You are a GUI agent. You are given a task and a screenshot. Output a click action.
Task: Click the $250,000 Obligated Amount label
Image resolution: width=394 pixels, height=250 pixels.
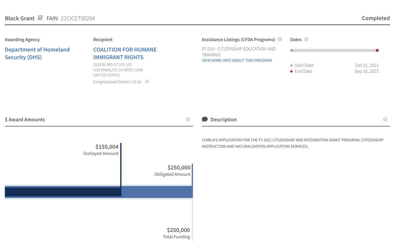point(179,167)
